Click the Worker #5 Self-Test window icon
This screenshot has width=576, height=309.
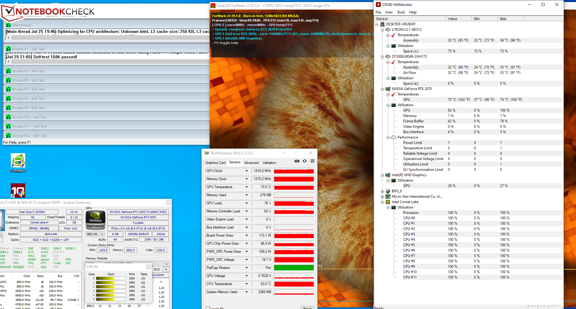[8, 71]
